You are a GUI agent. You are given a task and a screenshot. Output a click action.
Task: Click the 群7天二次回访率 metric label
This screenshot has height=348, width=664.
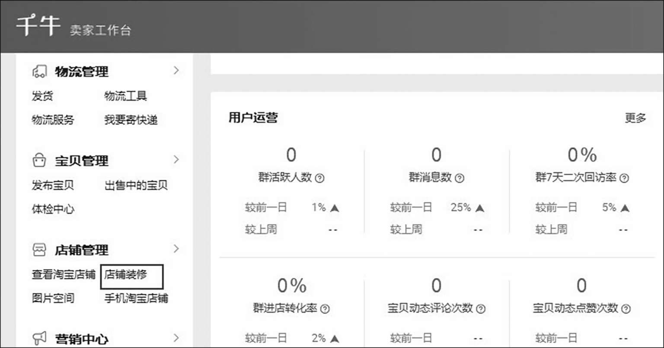pos(576,177)
